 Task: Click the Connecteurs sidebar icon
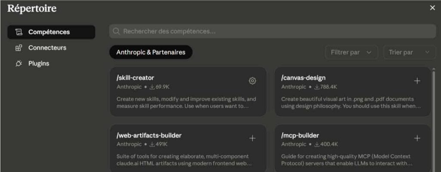(x=19, y=48)
